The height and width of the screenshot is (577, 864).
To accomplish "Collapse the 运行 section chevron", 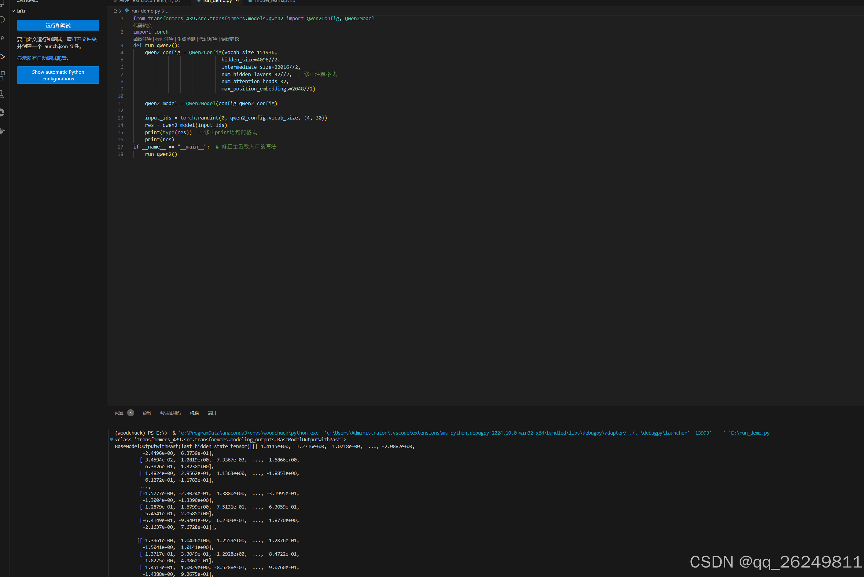I will coord(13,11).
